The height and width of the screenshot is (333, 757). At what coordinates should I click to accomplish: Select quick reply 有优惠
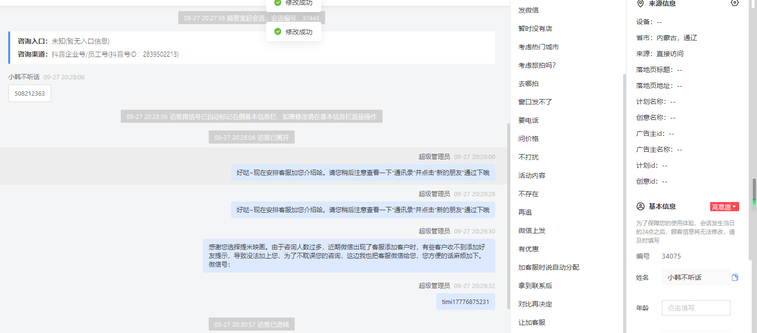[528, 249]
